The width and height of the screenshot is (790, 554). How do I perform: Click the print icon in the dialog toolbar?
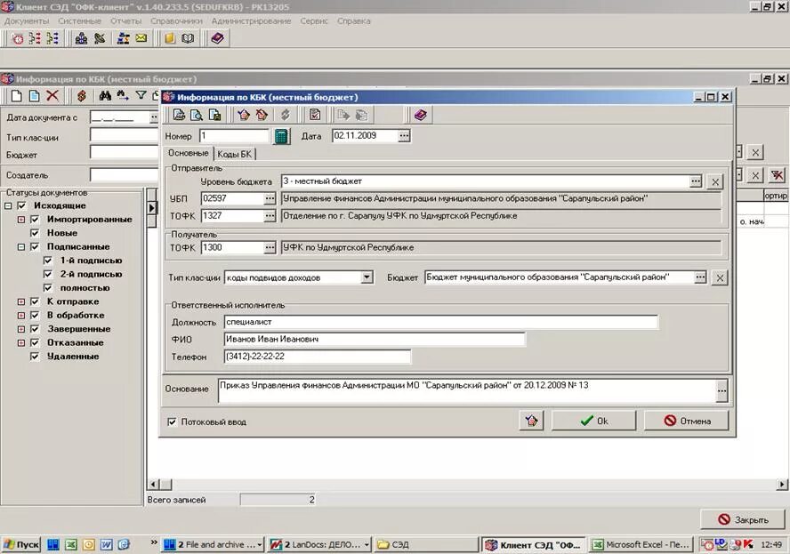(179, 115)
